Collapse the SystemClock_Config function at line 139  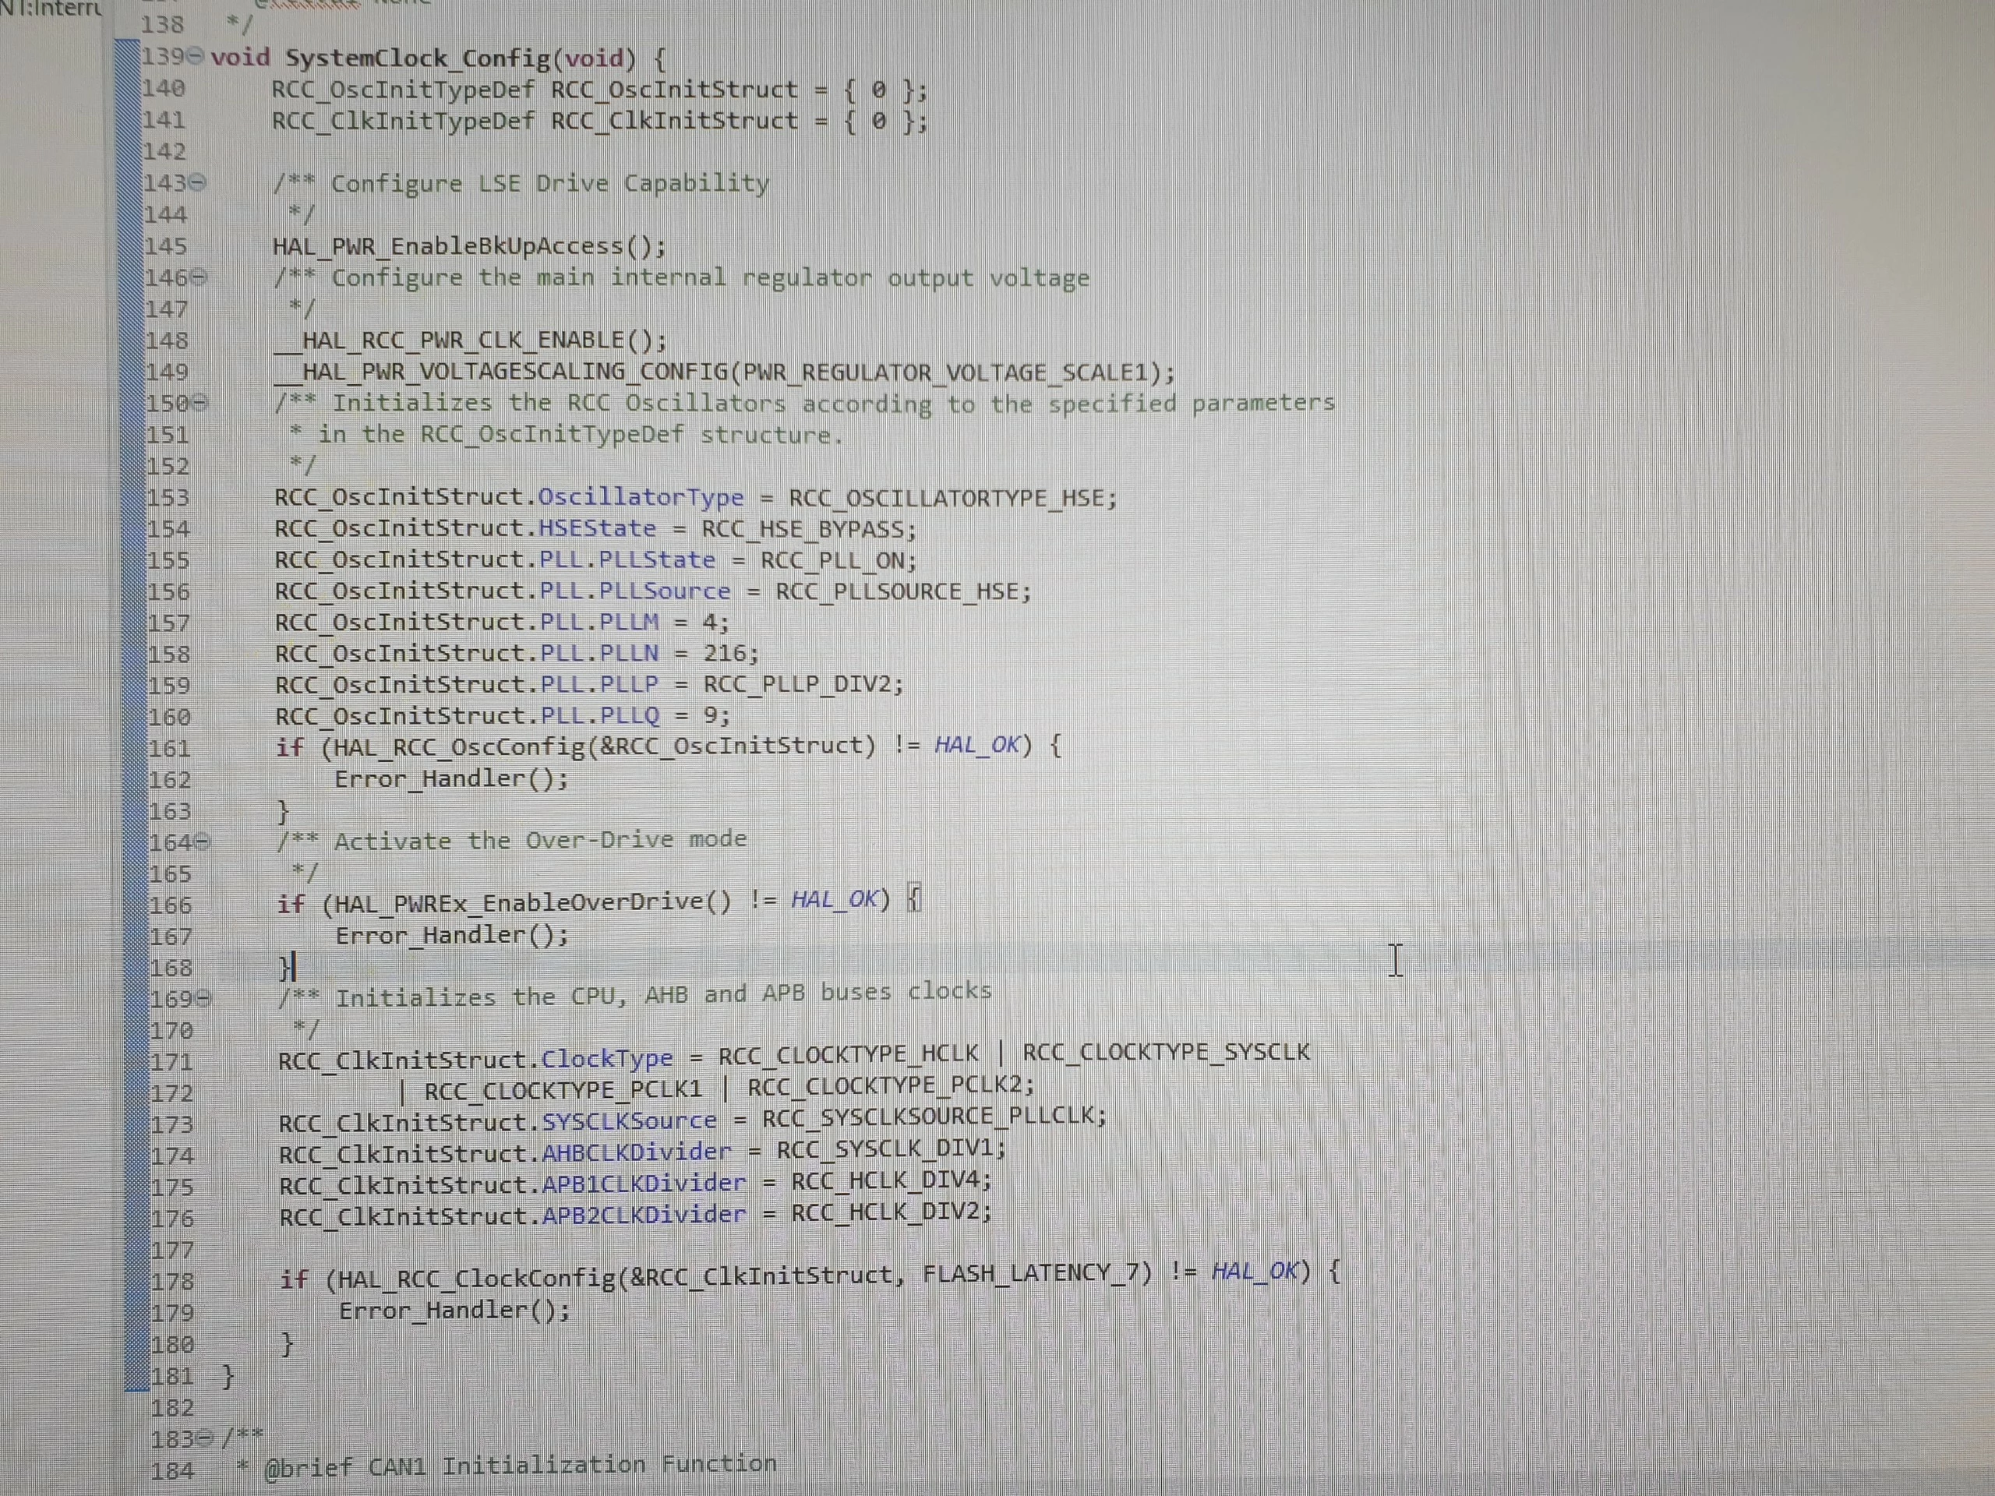pyautogui.click(x=196, y=58)
